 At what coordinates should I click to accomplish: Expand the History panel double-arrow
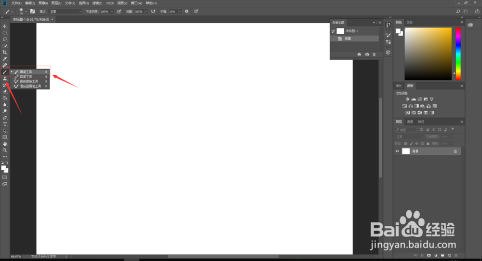pos(374,23)
